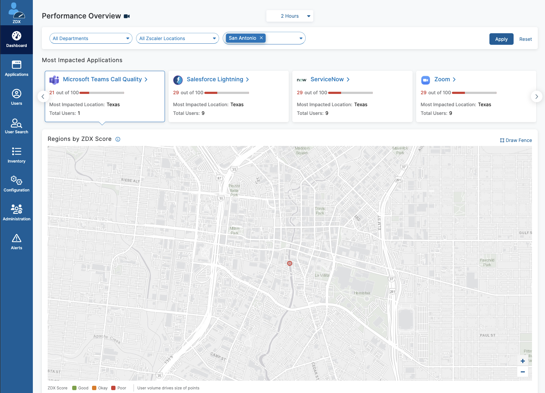Open Microsoft Teams Call Quality details
Viewport: 545px width, 393px height.
[x=105, y=79]
